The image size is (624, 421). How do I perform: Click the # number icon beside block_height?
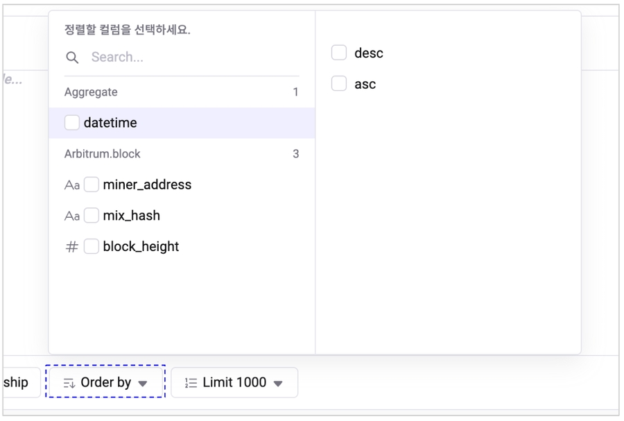tap(72, 247)
